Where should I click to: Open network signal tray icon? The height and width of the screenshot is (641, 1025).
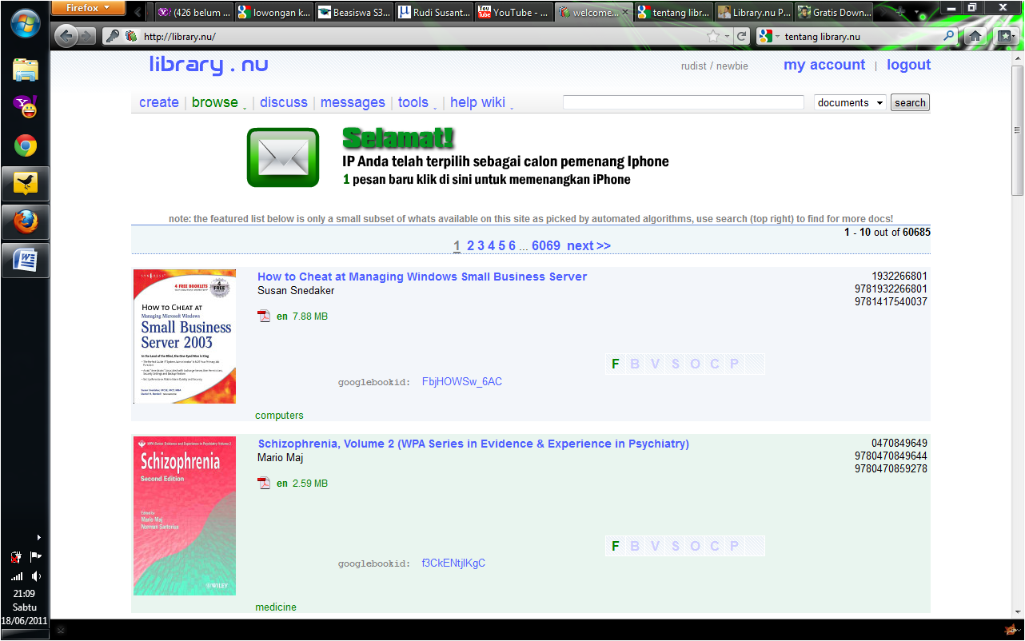[x=17, y=575]
